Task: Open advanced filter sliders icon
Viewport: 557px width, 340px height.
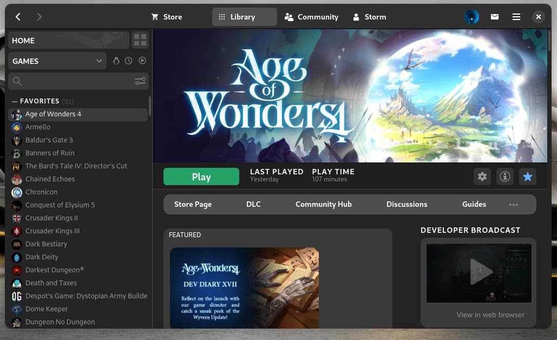Action: 140,81
